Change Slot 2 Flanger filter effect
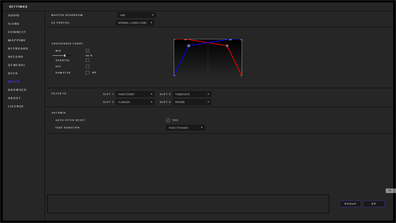This screenshot has height=223, width=396. click(135, 102)
